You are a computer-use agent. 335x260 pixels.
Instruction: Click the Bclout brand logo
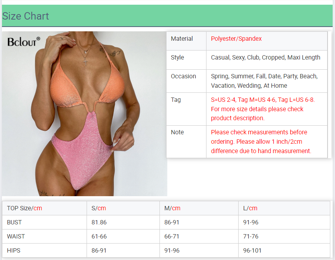click(24, 41)
